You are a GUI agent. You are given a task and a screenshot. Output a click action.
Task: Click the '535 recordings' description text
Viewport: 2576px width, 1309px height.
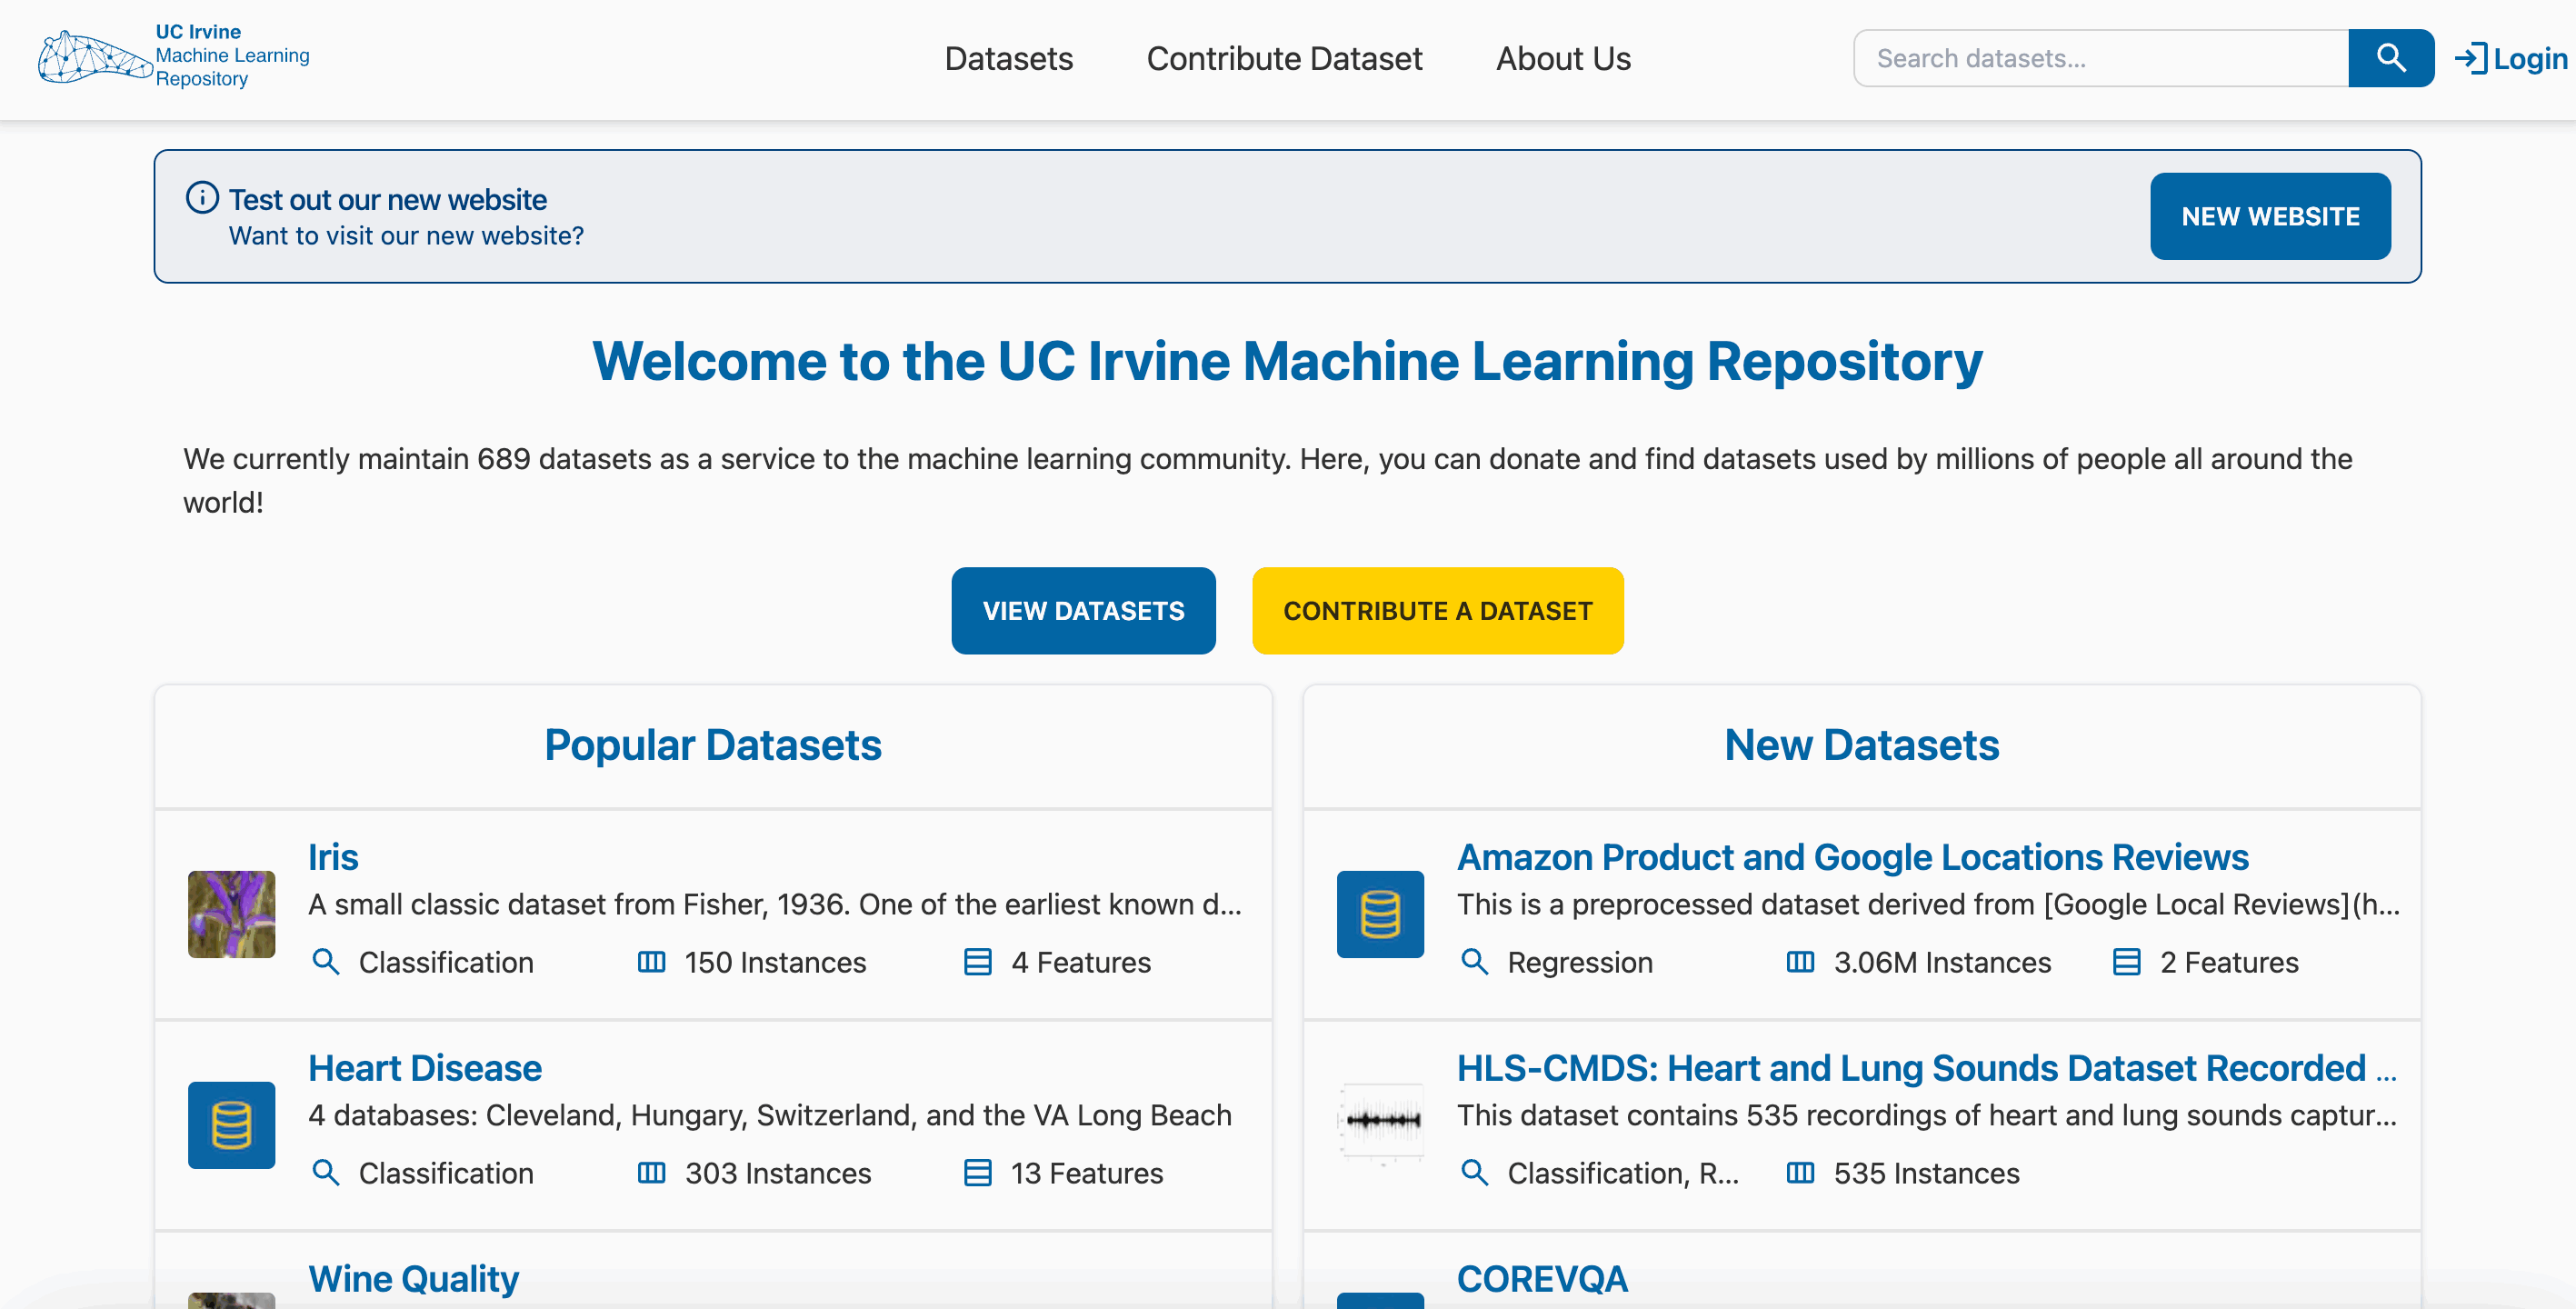pos(1926,1115)
